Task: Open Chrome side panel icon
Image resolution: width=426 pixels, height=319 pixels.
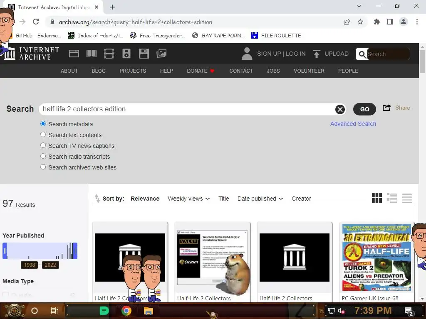Action: point(390,22)
